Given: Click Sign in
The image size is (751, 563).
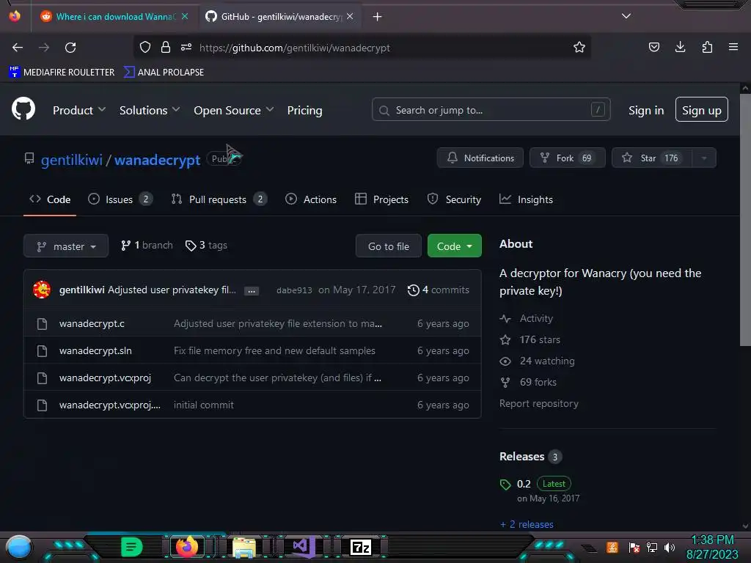Looking at the screenshot, I should (x=646, y=110).
